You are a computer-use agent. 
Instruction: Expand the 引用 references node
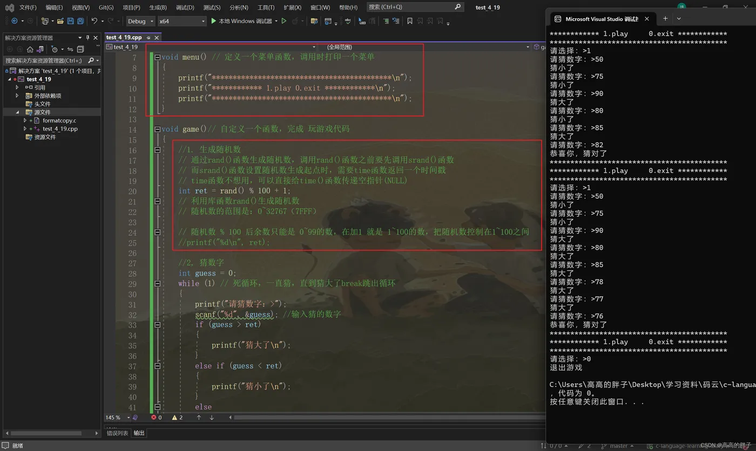[x=17, y=87]
